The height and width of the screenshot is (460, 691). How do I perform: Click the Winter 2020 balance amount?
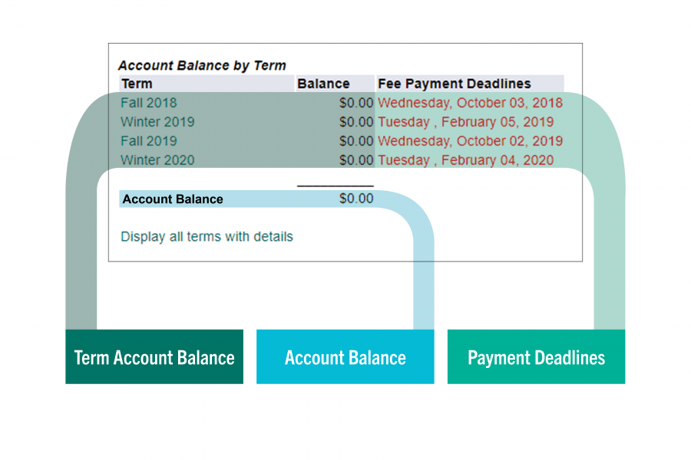[x=356, y=160]
